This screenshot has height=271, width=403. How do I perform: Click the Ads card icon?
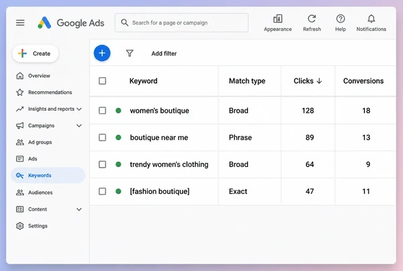[19, 159]
